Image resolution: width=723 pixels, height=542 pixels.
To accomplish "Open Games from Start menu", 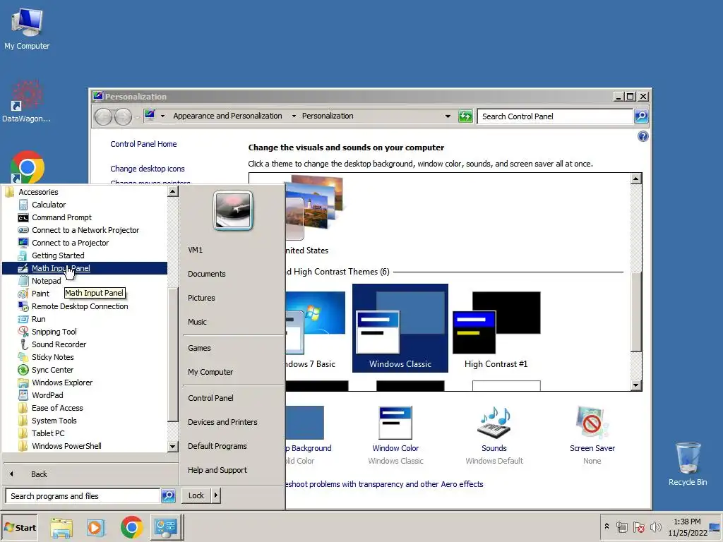I will tap(199, 348).
